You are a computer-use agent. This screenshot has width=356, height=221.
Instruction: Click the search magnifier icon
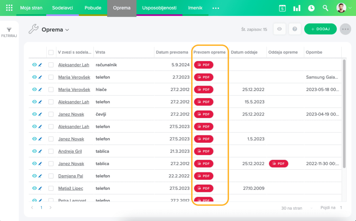[x=325, y=8]
